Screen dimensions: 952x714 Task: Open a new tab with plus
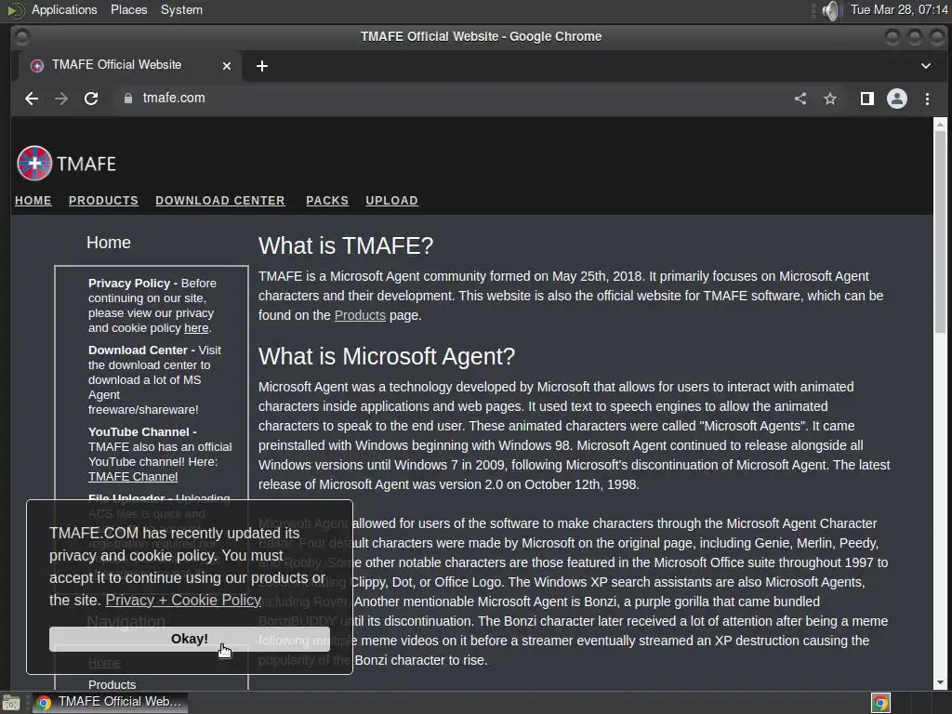coord(261,66)
